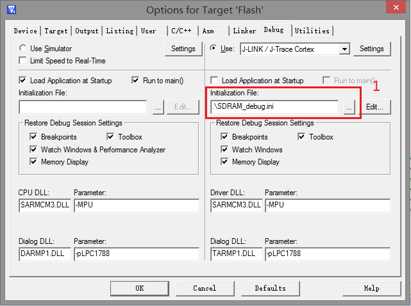This screenshot has width=411, height=306.
Task: Open the J-LINK / J-Trace Cortex dropdown
Action: (x=344, y=49)
